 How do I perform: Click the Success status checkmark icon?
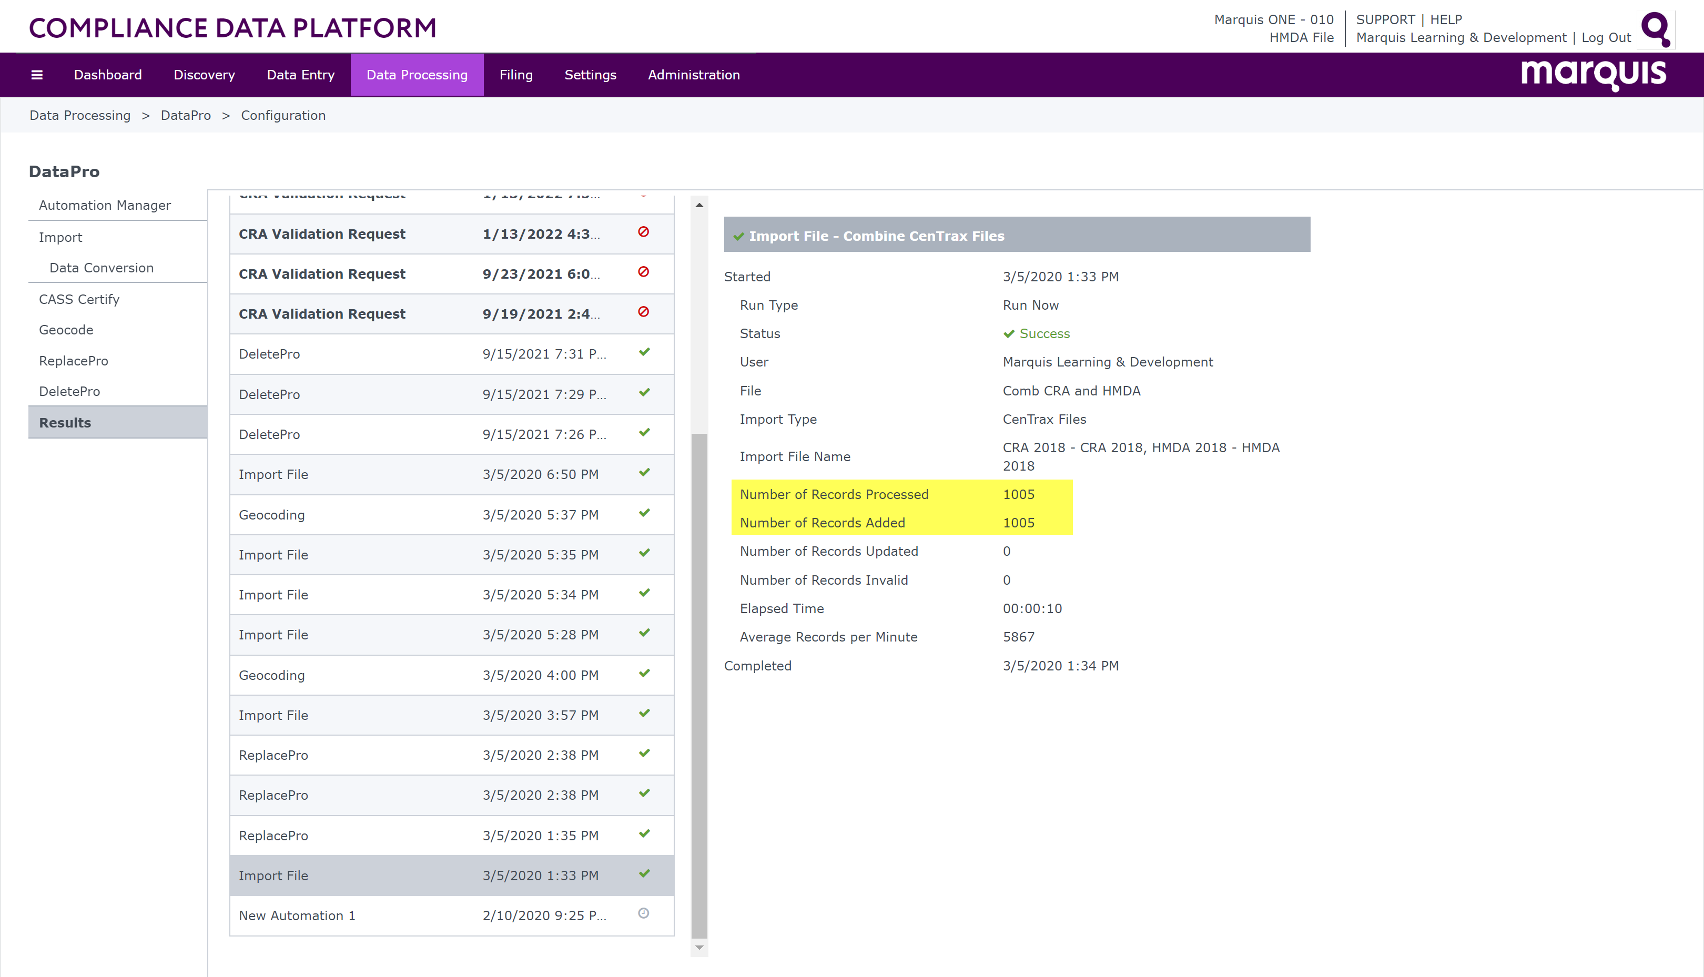pos(1008,333)
